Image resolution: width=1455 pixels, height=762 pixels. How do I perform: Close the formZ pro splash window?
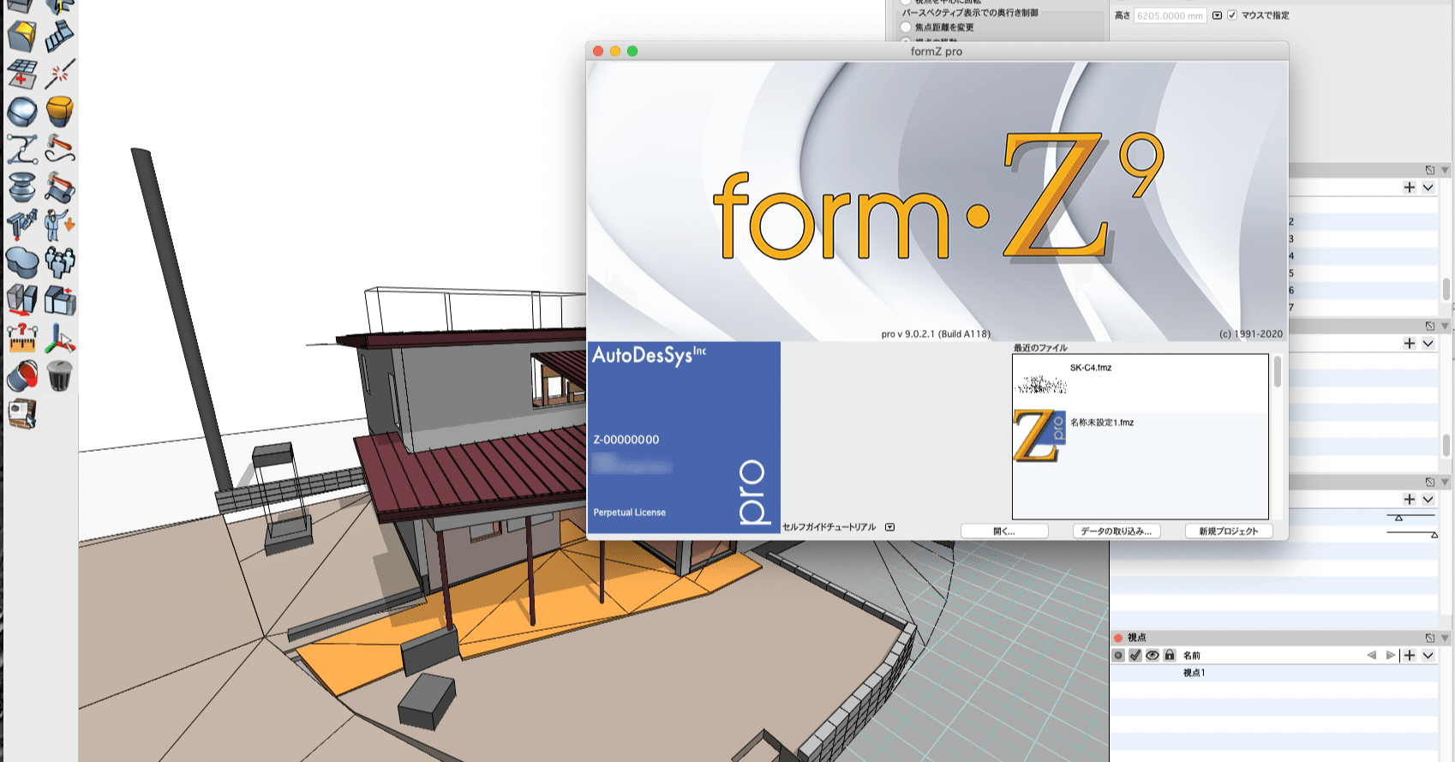click(x=598, y=51)
